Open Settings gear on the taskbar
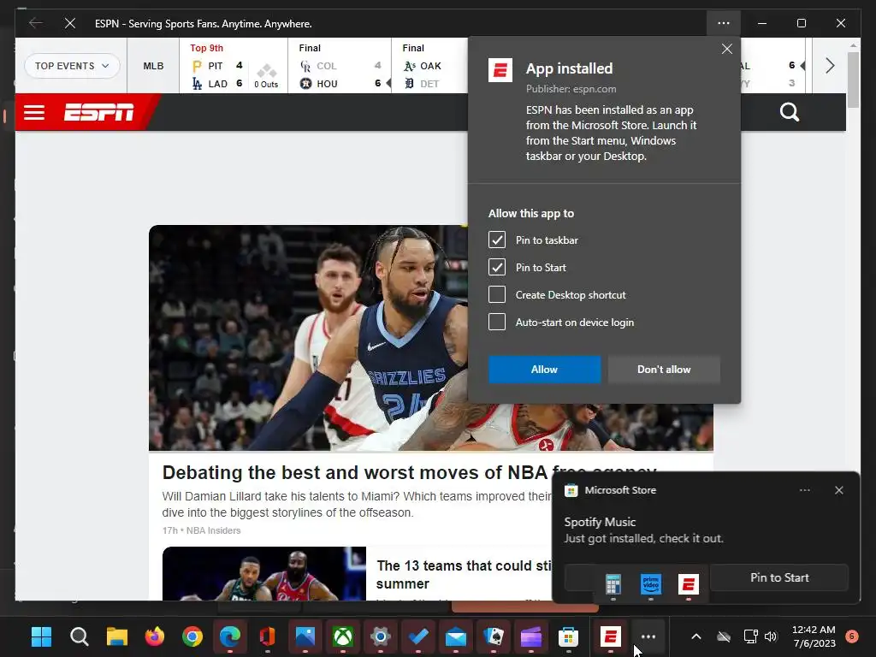Screen dimensions: 876x657 pyautogui.click(x=381, y=636)
